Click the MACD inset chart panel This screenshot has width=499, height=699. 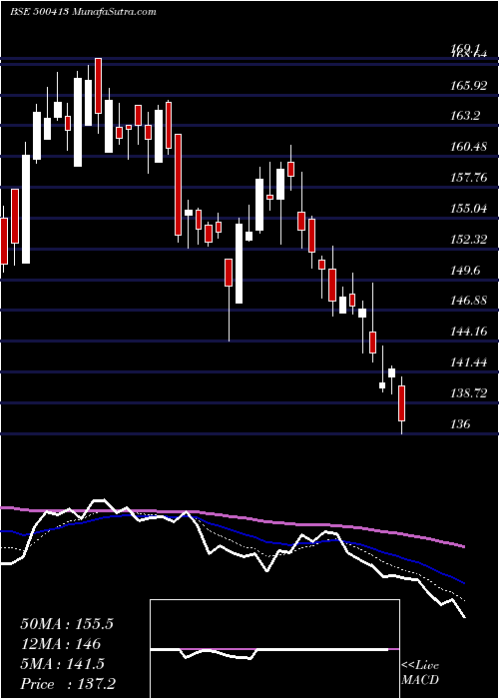(x=274, y=649)
